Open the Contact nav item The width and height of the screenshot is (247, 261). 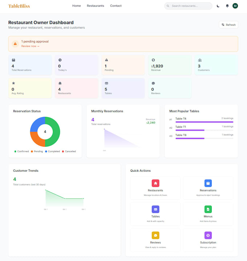point(116,6)
